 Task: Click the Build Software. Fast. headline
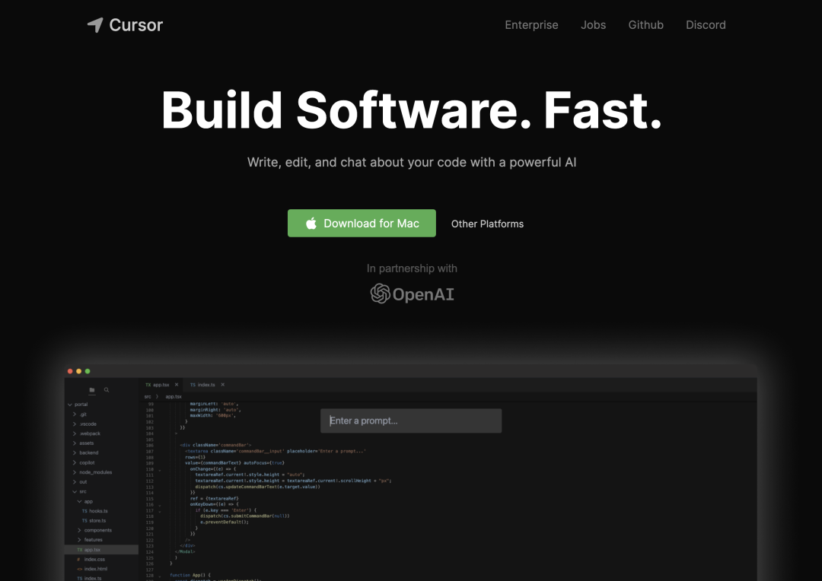coord(412,110)
